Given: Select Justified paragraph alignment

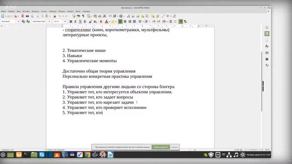Looking at the screenshot, I should coord(134,21).
